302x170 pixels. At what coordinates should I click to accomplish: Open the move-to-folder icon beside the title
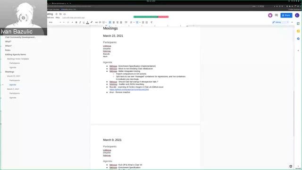pos(60,14)
